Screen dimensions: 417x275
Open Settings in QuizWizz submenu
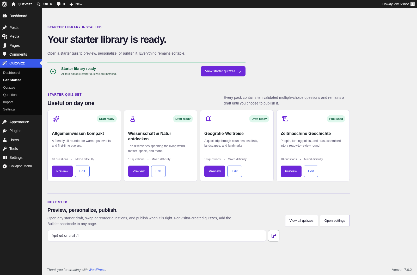(x=9, y=109)
